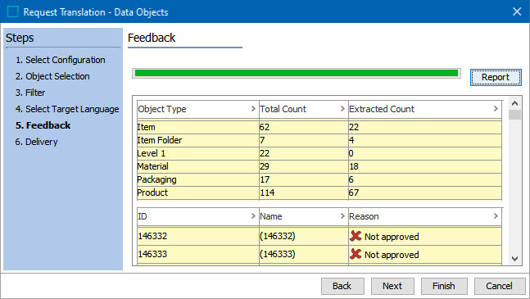Go to the Object Selection step
This screenshot has height=299, width=530.
[x=52, y=76]
